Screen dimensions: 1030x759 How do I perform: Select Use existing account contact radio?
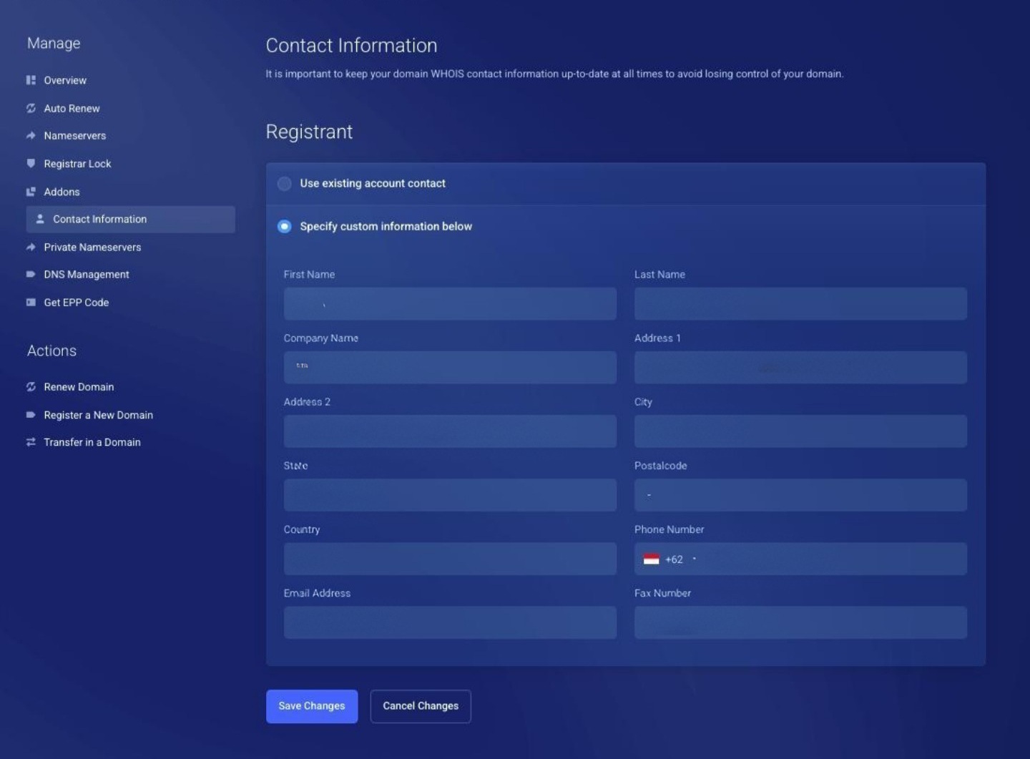[285, 184]
